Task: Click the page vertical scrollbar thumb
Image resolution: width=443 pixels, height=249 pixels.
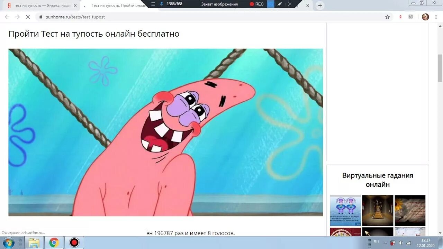Action: click(440, 68)
